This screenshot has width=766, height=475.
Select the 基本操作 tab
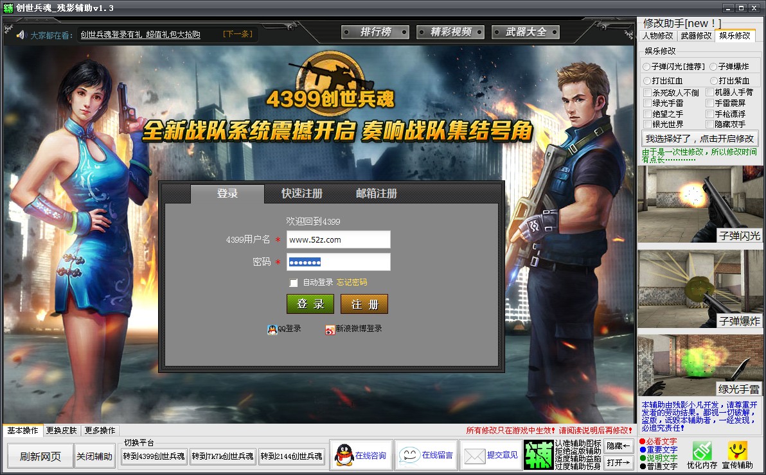[22, 430]
